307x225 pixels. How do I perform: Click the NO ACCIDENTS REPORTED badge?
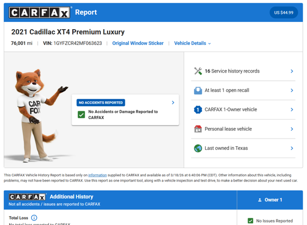[101, 102]
